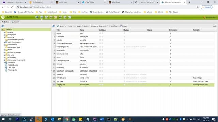Expand the projects node in the tree
This screenshot has width=218, height=122.
[4, 37]
